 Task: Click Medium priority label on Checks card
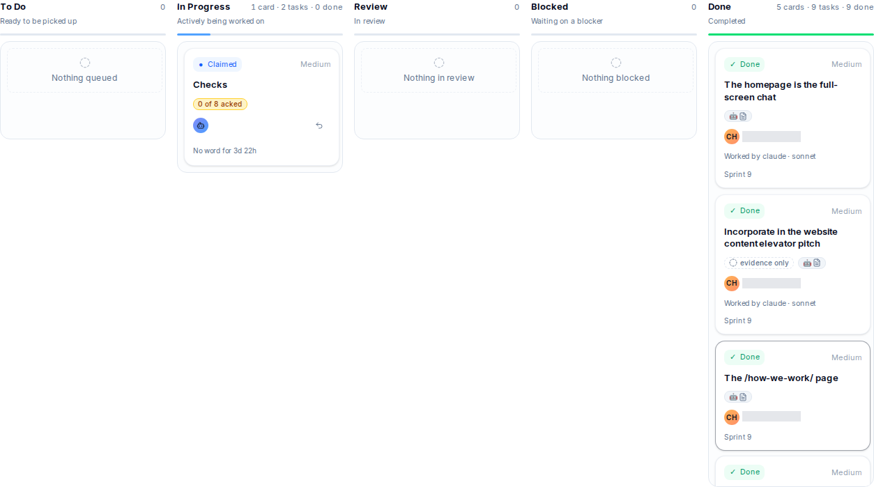(316, 64)
